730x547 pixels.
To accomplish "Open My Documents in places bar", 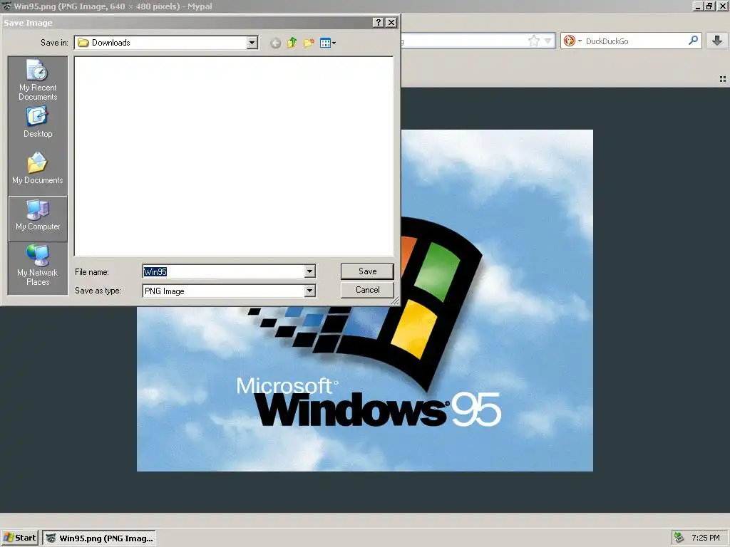I will tap(38, 168).
